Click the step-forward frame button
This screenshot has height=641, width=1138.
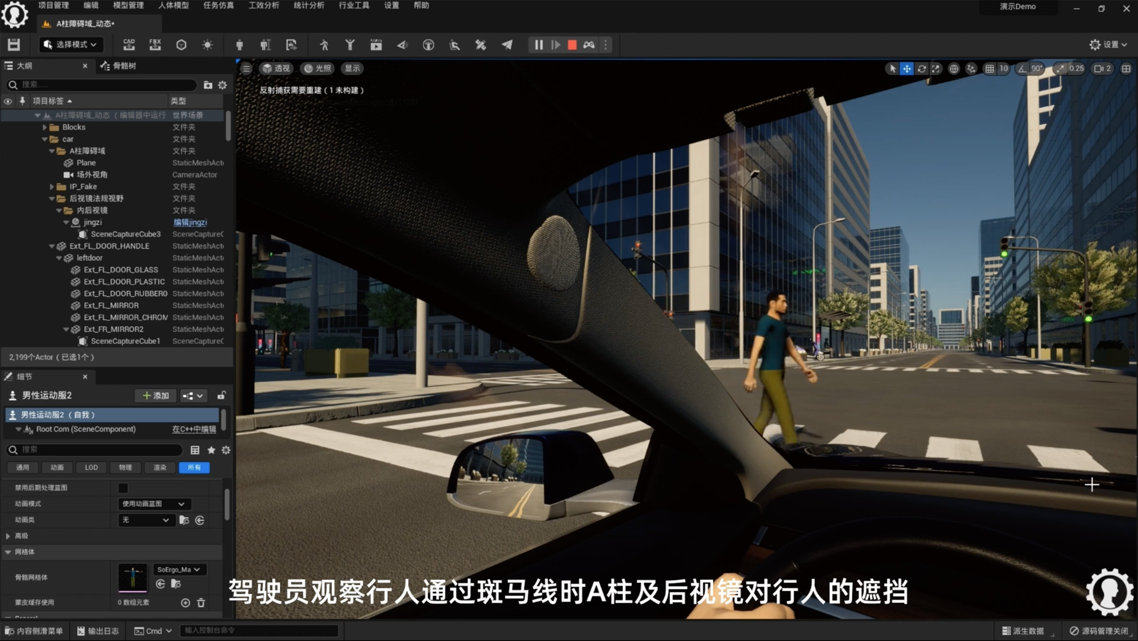click(555, 44)
